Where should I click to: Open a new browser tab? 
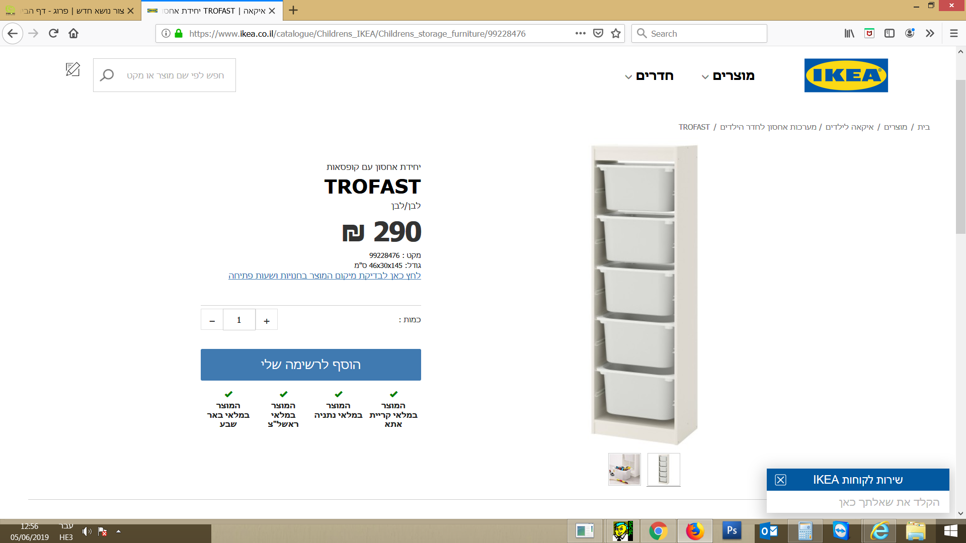click(293, 11)
